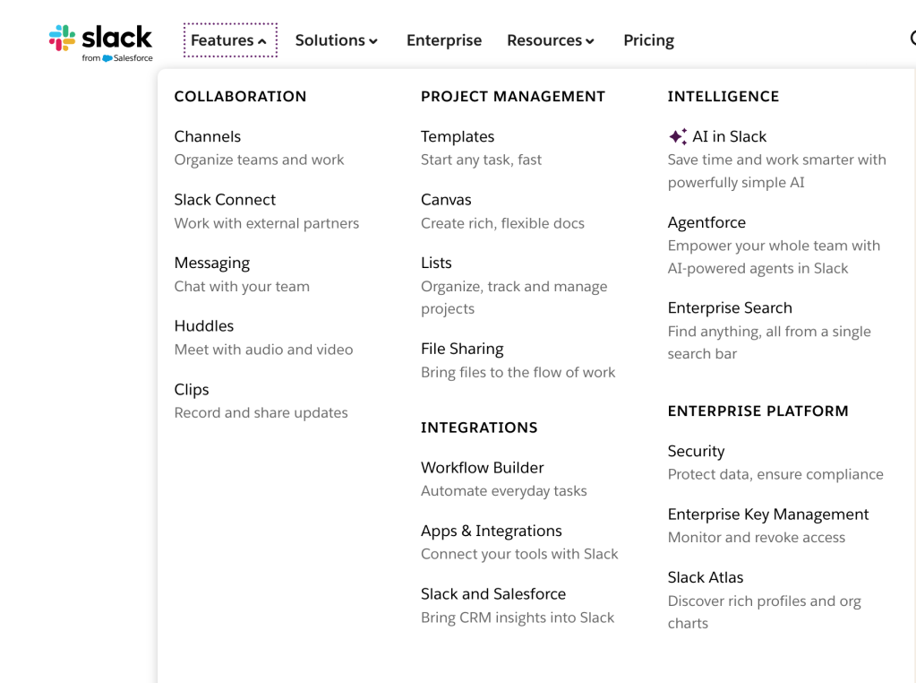916x683 pixels.
Task: Open the Channels feature link
Action: point(208,136)
